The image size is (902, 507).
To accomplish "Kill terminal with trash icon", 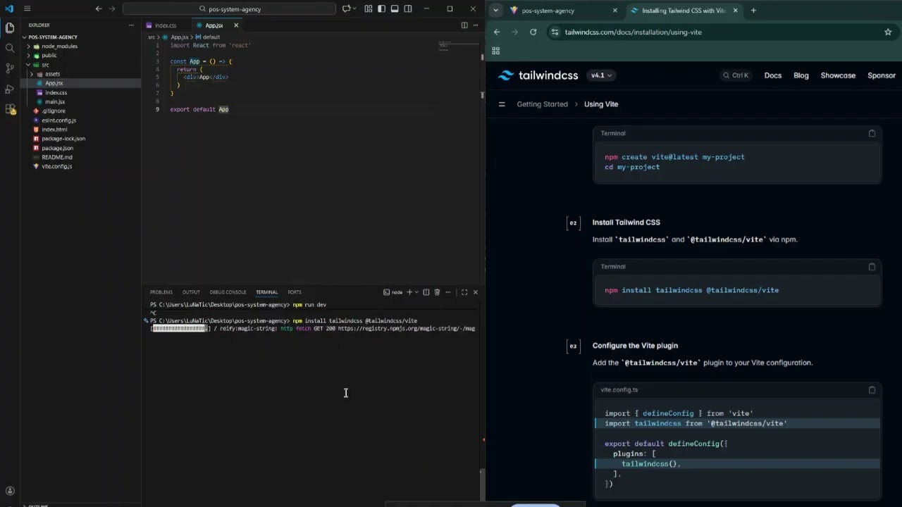I will click(x=437, y=292).
